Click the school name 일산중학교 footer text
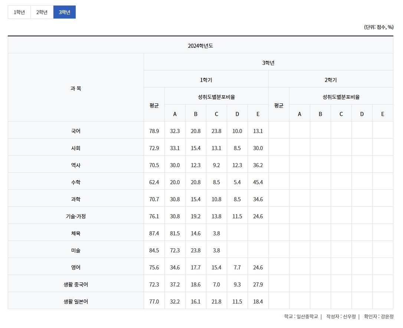Viewport: 403px width, 328px height. click(x=307, y=317)
